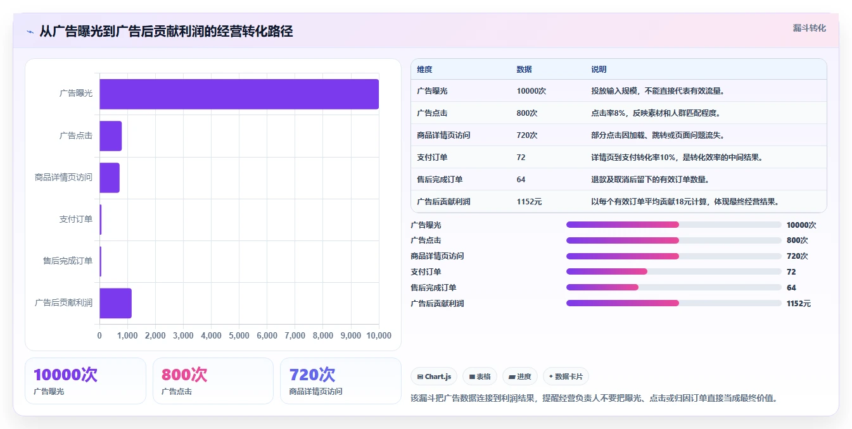Click the 数据卡片 tag chip
Screen dimensions: 852x429
(x=566, y=376)
